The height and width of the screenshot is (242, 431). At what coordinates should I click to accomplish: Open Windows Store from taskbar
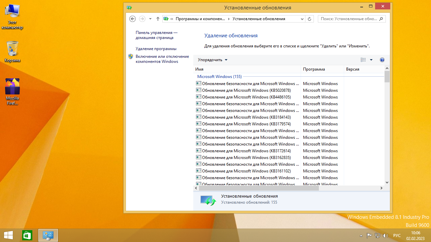(x=27, y=235)
